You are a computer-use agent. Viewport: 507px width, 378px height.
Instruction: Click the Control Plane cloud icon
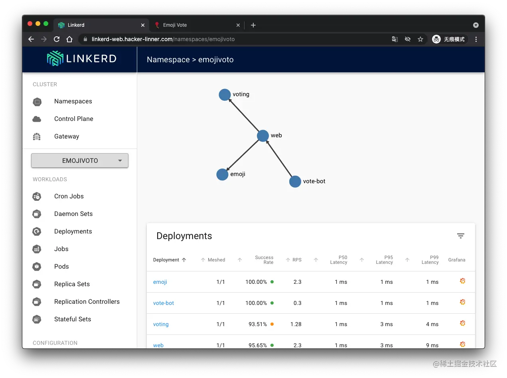coord(37,119)
